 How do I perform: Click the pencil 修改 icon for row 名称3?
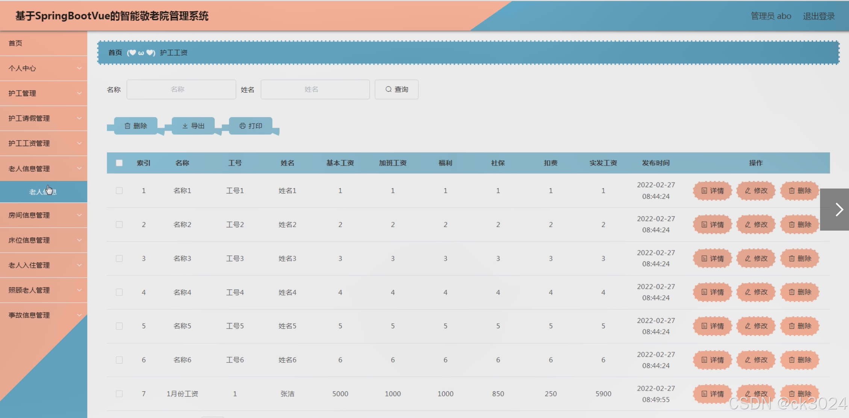pos(748,258)
